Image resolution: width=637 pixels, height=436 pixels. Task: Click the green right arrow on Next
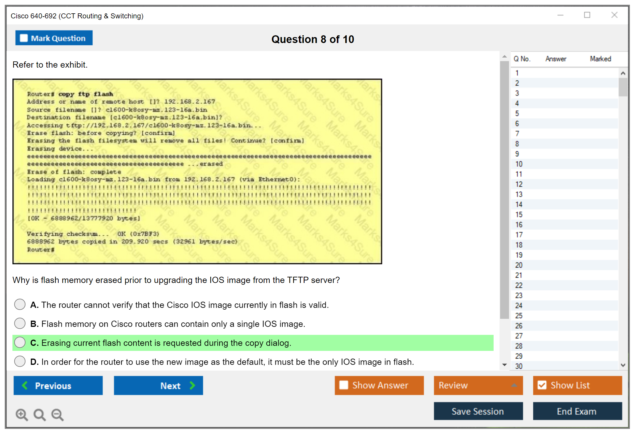pos(193,385)
